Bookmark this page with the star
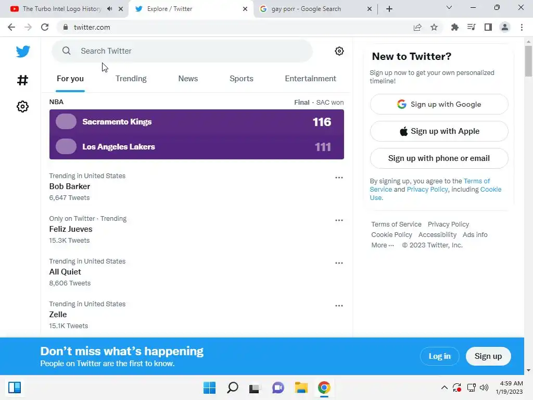533x400 pixels. pos(434,27)
